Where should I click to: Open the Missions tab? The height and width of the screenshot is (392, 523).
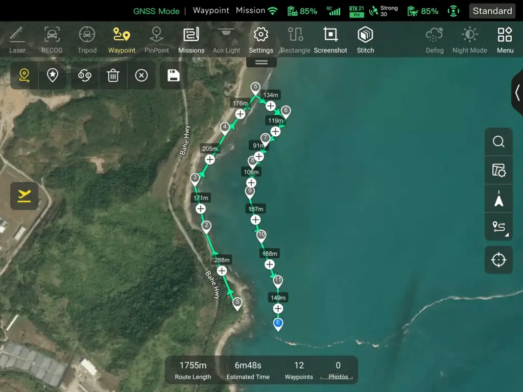[191, 40]
